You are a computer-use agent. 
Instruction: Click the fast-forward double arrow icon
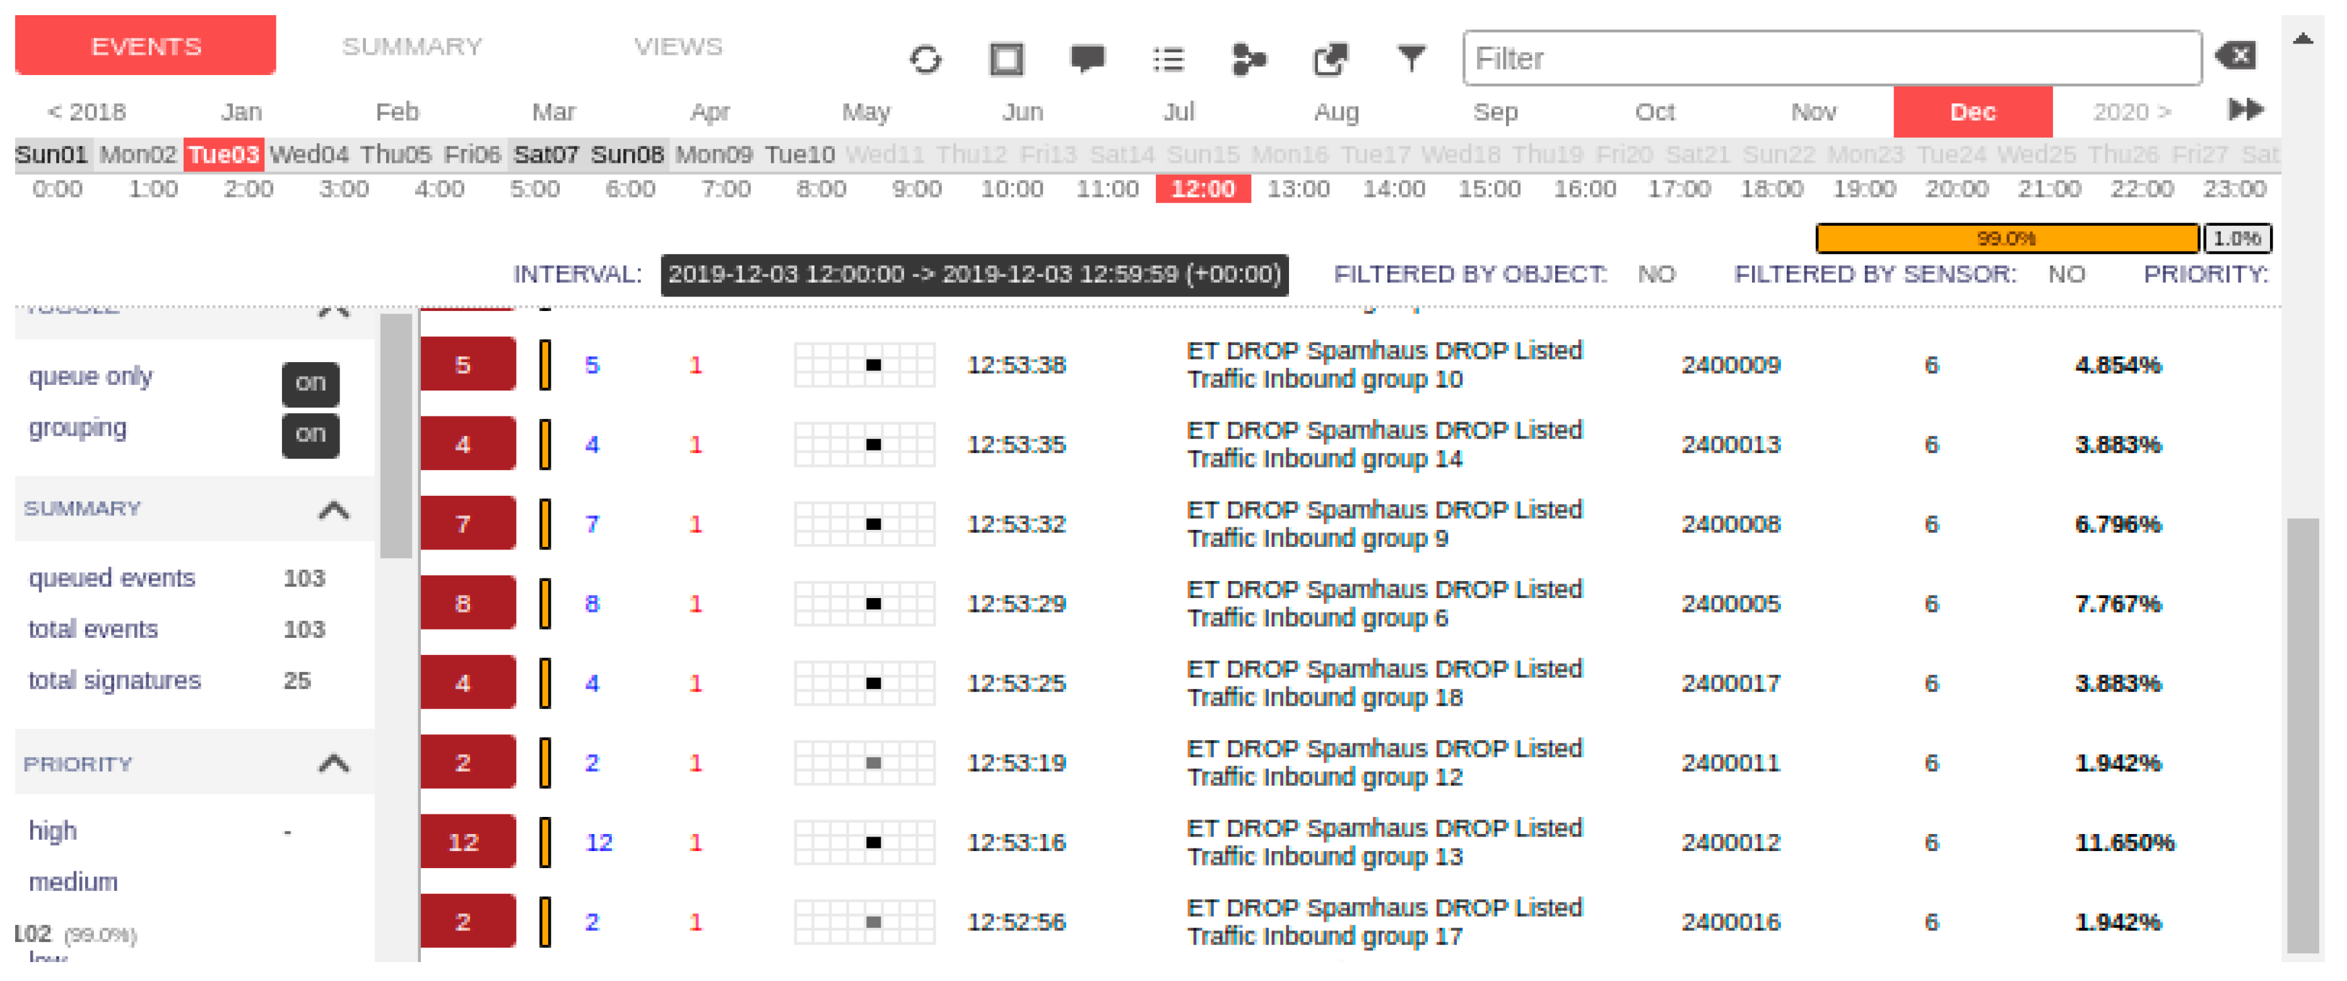pyautogui.click(x=2245, y=110)
